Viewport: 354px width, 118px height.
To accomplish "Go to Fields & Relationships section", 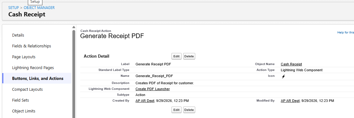I will pos(32,46).
